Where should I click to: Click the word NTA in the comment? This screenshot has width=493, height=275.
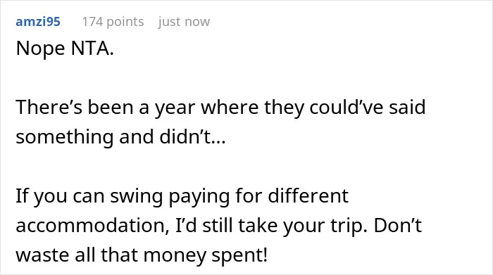92,49
